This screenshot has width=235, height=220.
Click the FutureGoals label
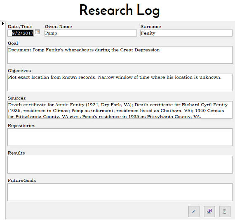coord(22,181)
